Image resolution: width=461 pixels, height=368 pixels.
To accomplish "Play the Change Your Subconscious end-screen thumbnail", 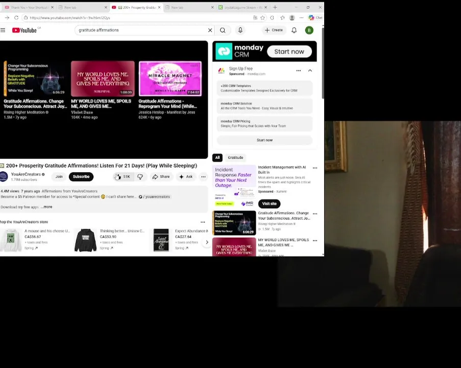I will (x=35, y=79).
